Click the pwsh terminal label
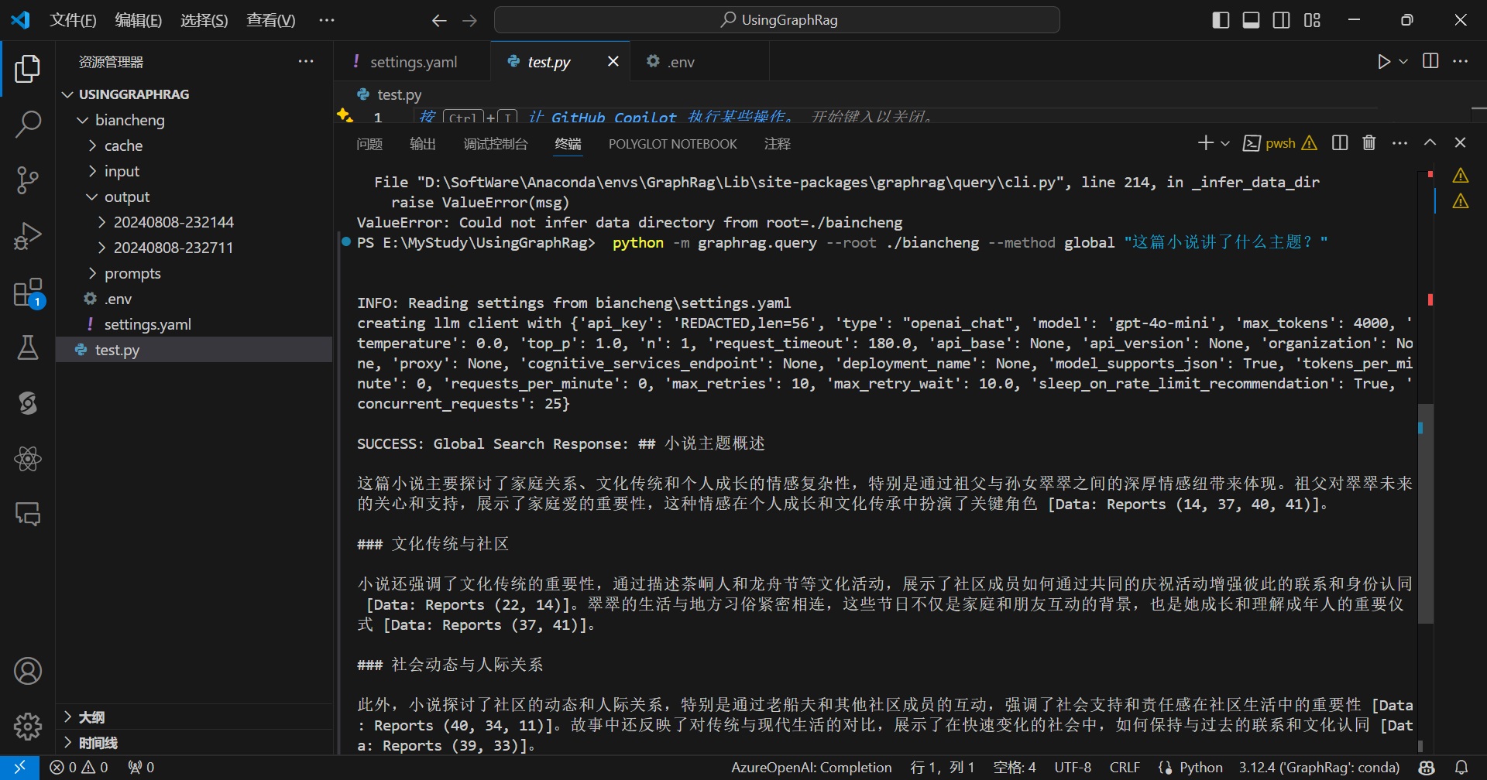This screenshot has height=780, width=1487. point(1280,143)
